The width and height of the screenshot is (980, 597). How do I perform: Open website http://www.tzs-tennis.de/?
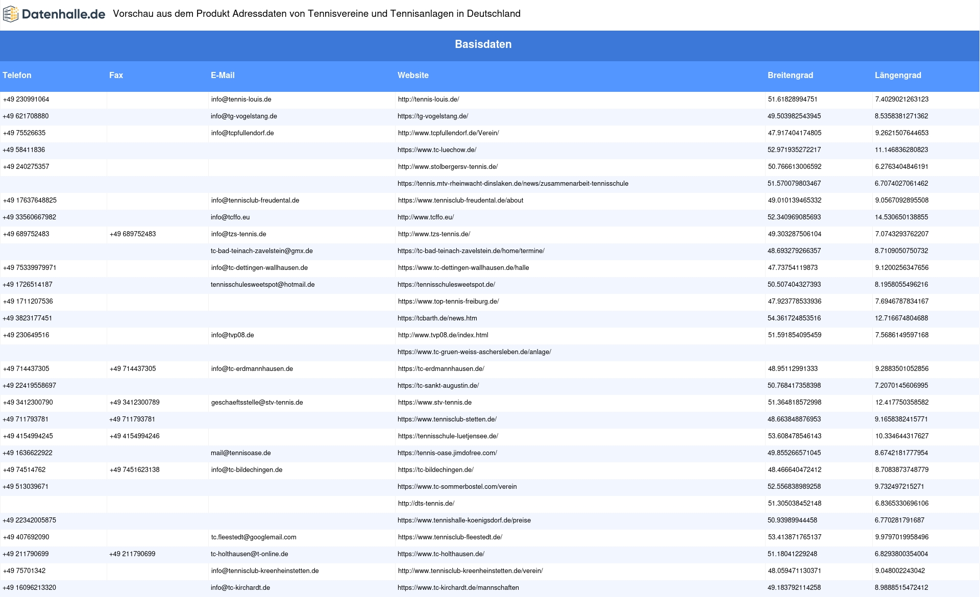pyautogui.click(x=434, y=234)
